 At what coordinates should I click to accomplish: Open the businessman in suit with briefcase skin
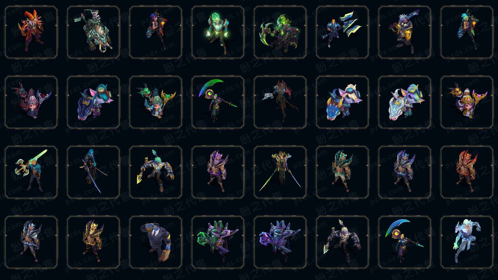click(x=156, y=242)
